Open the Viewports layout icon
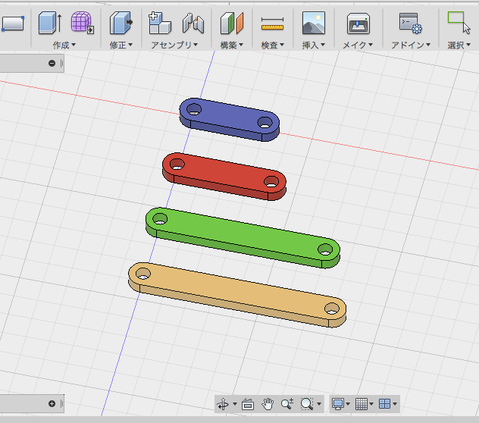Screen dimensions: 479x423 pos(384,404)
